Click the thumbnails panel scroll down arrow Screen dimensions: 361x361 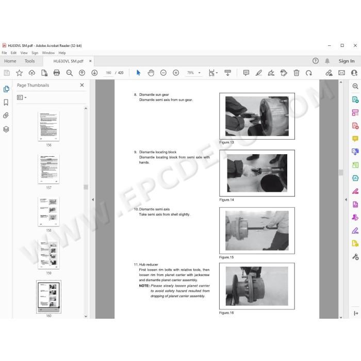click(86, 316)
